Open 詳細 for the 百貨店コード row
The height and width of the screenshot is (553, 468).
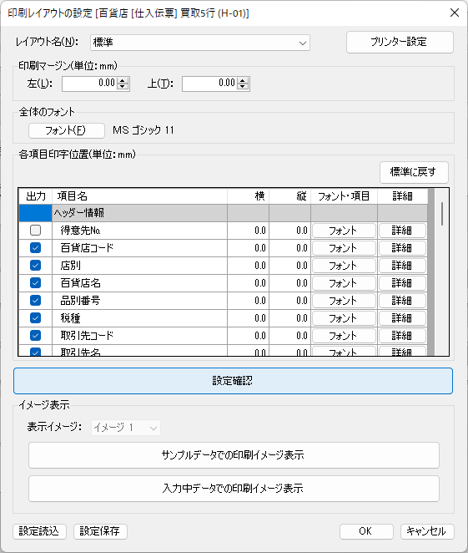point(402,248)
